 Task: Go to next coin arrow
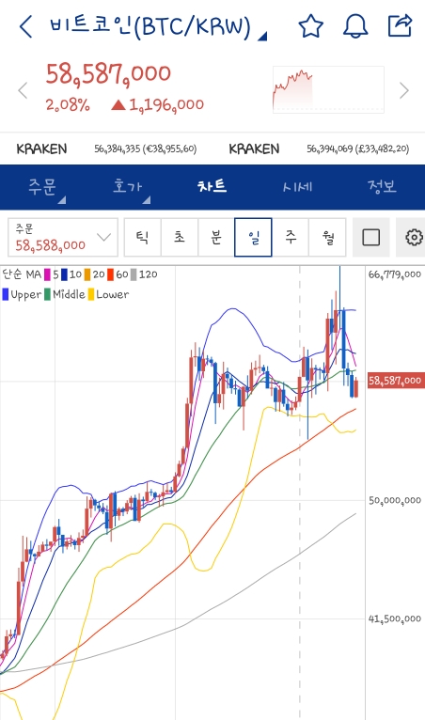(404, 90)
